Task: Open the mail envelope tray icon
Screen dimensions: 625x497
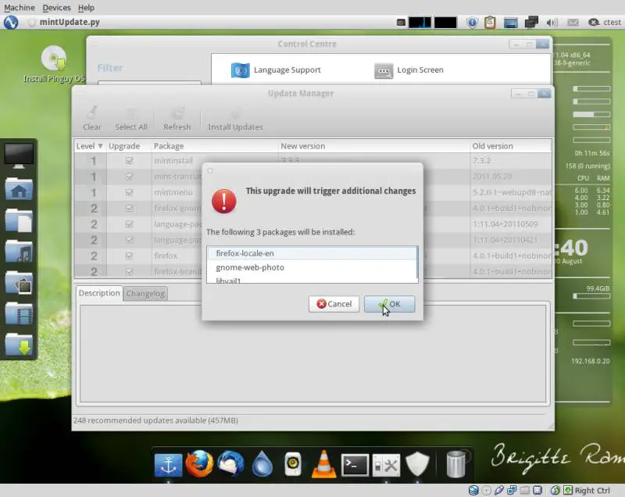Action: point(573,23)
